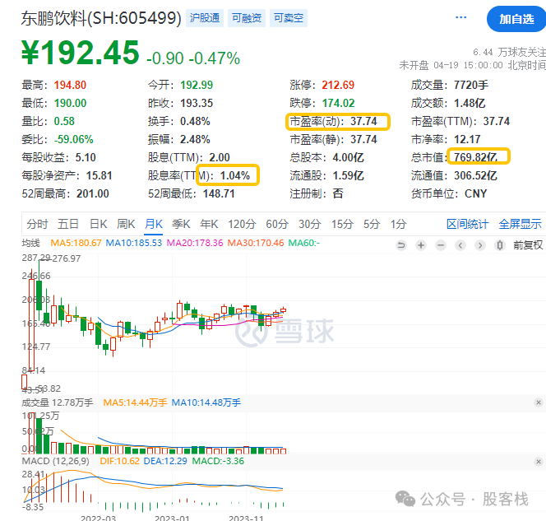Click the volume MA10:14.48万手 label
The width and height of the screenshot is (546, 521).
tap(206, 402)
